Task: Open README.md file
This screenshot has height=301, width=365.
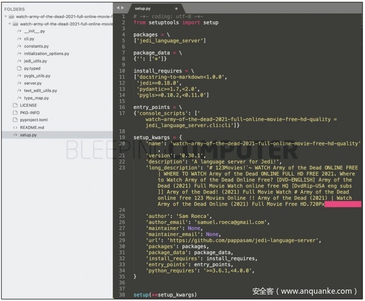Action: click(x=32, y=128)
